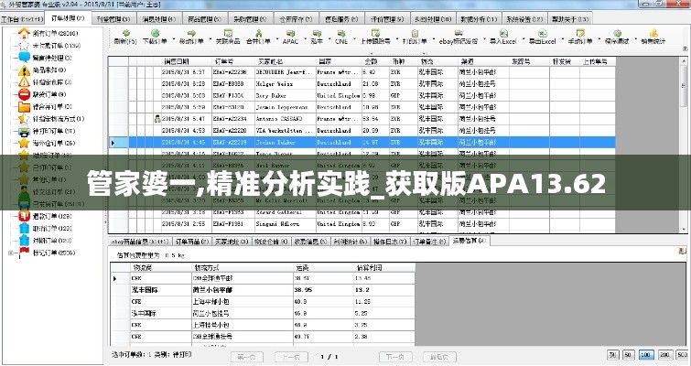This screenshot has height=366, width=691.
Task: Switch to the 工作台 tab
Action: tap(22, 19)
